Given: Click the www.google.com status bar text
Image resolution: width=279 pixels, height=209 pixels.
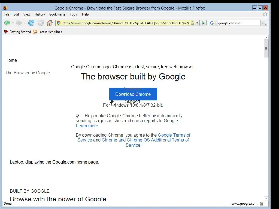Looking at the screenshot, I should click(x=244, y=204).
